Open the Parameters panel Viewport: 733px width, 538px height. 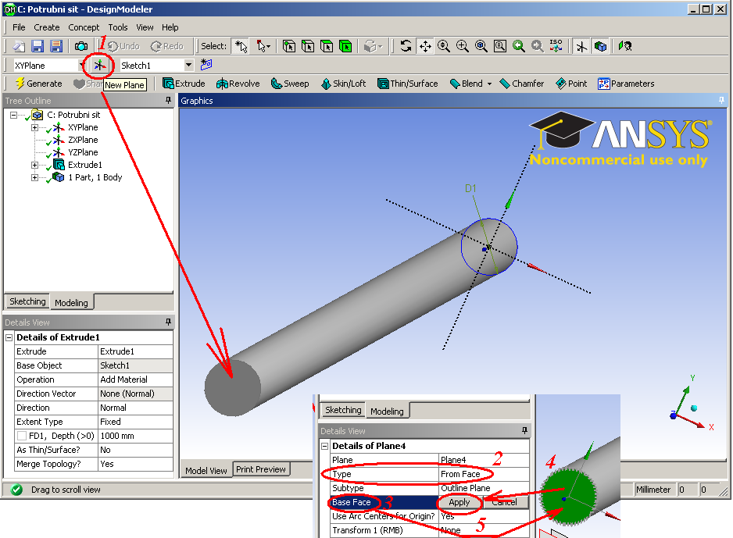coord(626,84)
